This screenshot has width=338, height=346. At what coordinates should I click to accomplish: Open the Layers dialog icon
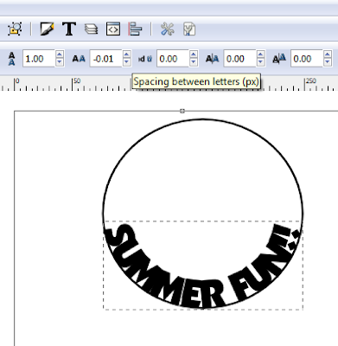(x=91, y=29)
